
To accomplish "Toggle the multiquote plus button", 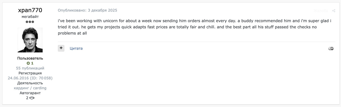I will tap(61, 48).
